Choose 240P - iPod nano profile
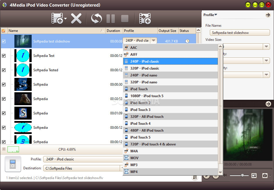This screenshot has height=190, width=274. pyautogui.click(x=170, y=75)
